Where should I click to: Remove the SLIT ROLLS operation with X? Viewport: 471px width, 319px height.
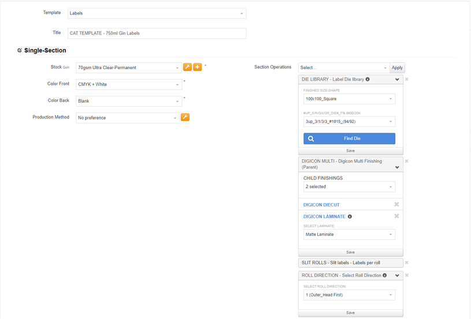click(407, 262)
